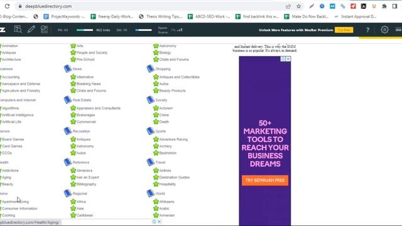Open the Pre-School subcategory
This screenshot has height=226, width=402.
click(85, 60)
